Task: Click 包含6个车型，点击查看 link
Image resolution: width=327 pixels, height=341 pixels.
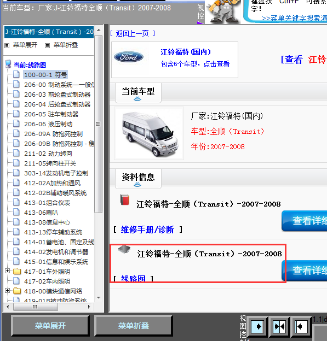Action: coord(195,64)
